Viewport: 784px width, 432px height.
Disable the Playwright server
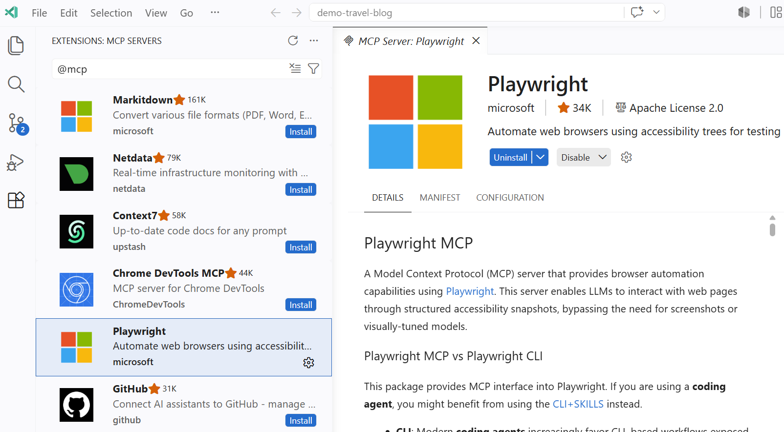tap(575, 157)
